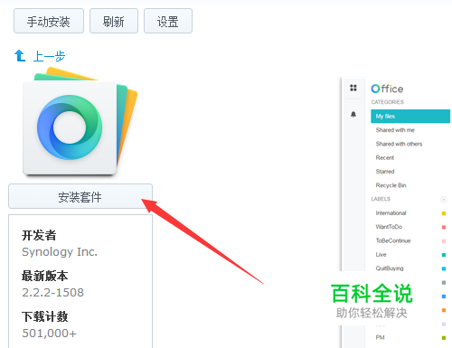Click the 手动安装 button
Image resolution: width=452 pixels, height=348 pixels.
(49, 21)
